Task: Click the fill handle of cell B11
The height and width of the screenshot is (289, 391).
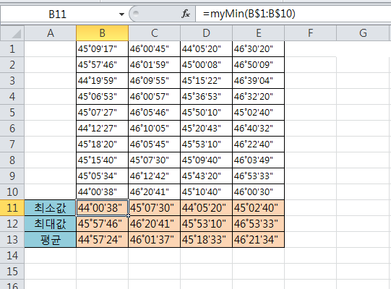Action: pyautogui.click(x=128, y=216)
